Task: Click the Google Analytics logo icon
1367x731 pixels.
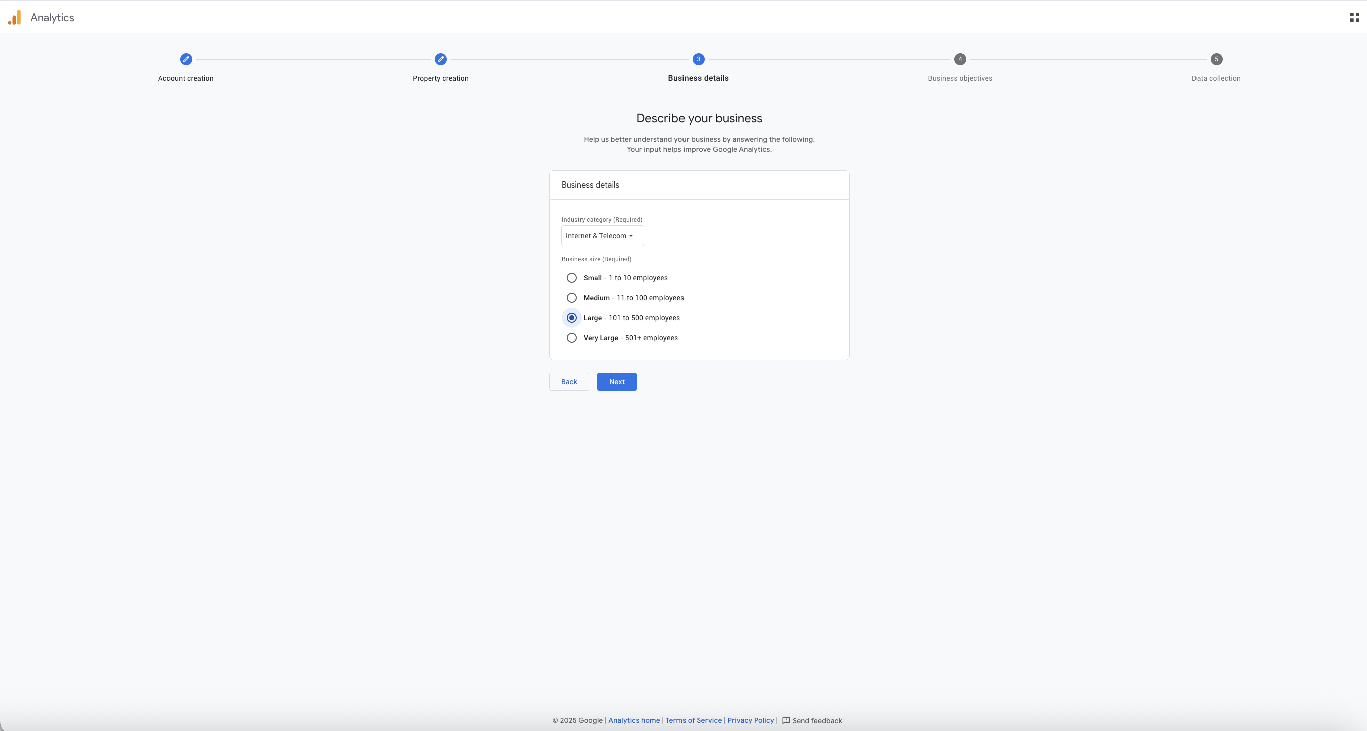Action: (x=15, y=18)
